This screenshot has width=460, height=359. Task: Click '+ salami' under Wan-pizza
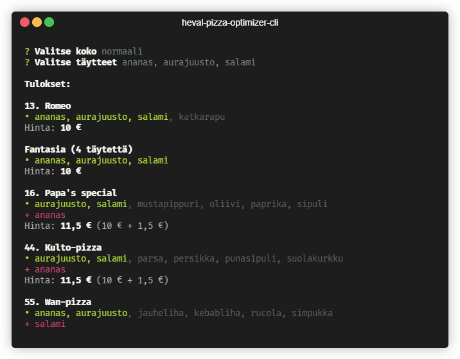click(45, 324)
